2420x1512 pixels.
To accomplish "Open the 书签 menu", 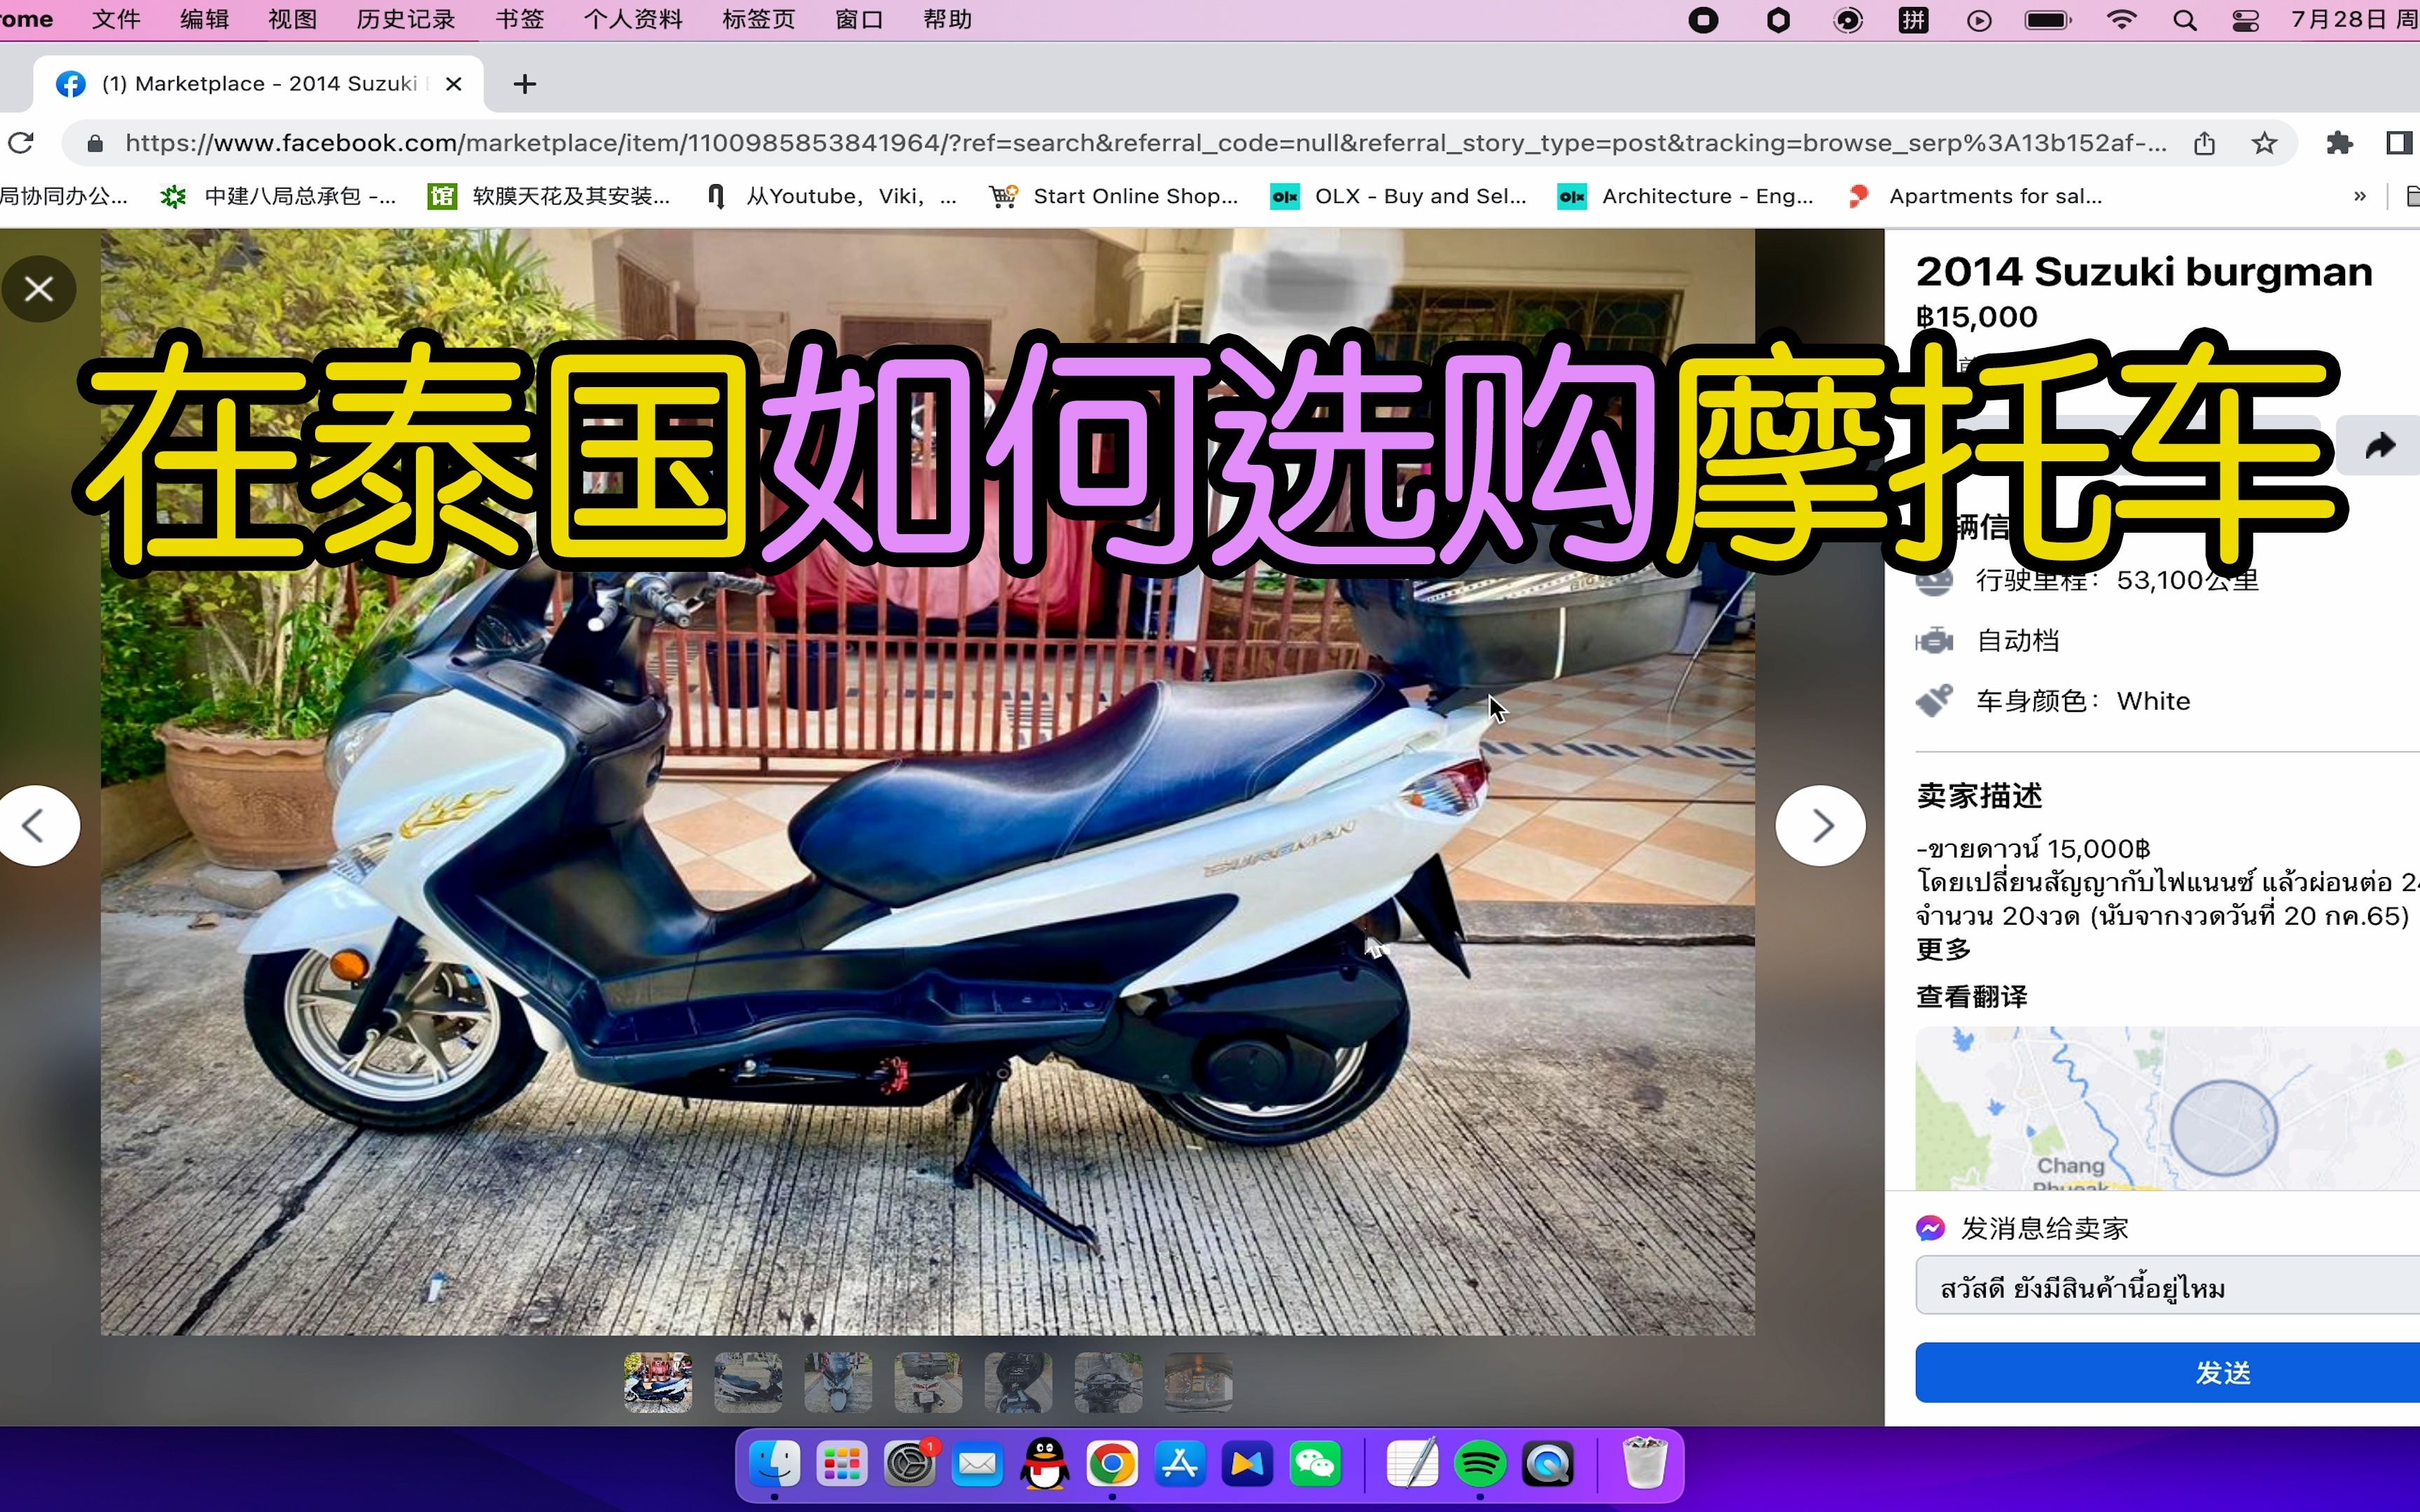I will (x=520, y=20).
